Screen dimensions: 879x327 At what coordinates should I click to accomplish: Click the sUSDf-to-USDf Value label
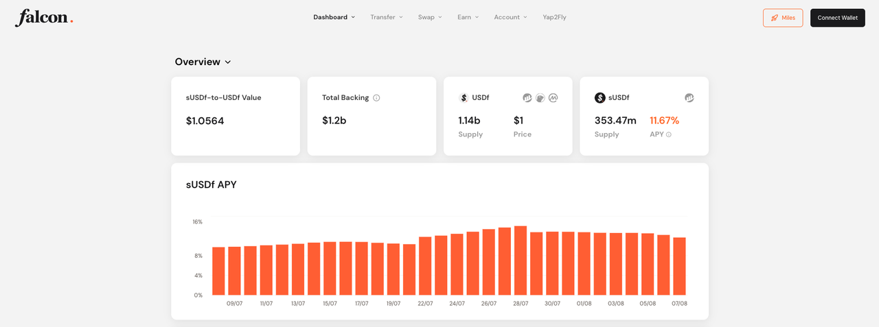pos(223,97)
